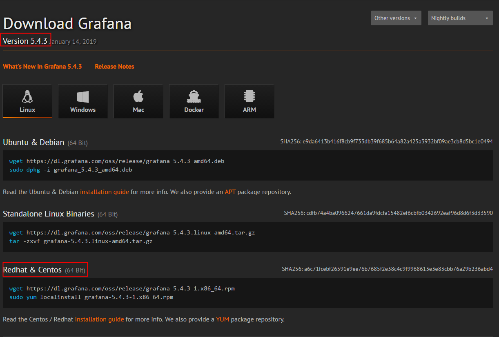Select the Docker whale platform tab
The height and width of the screenshot is (337, 499).
pos(194,101)
